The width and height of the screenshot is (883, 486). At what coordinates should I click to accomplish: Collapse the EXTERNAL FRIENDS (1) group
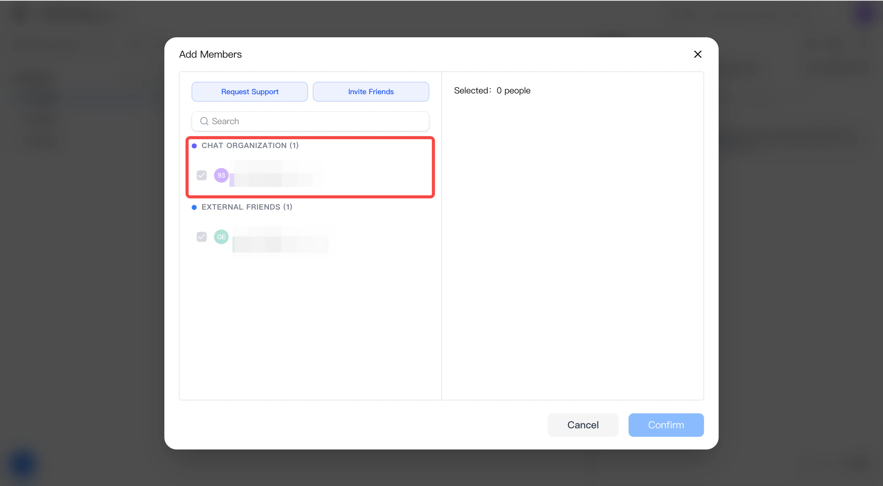(247, 207)
